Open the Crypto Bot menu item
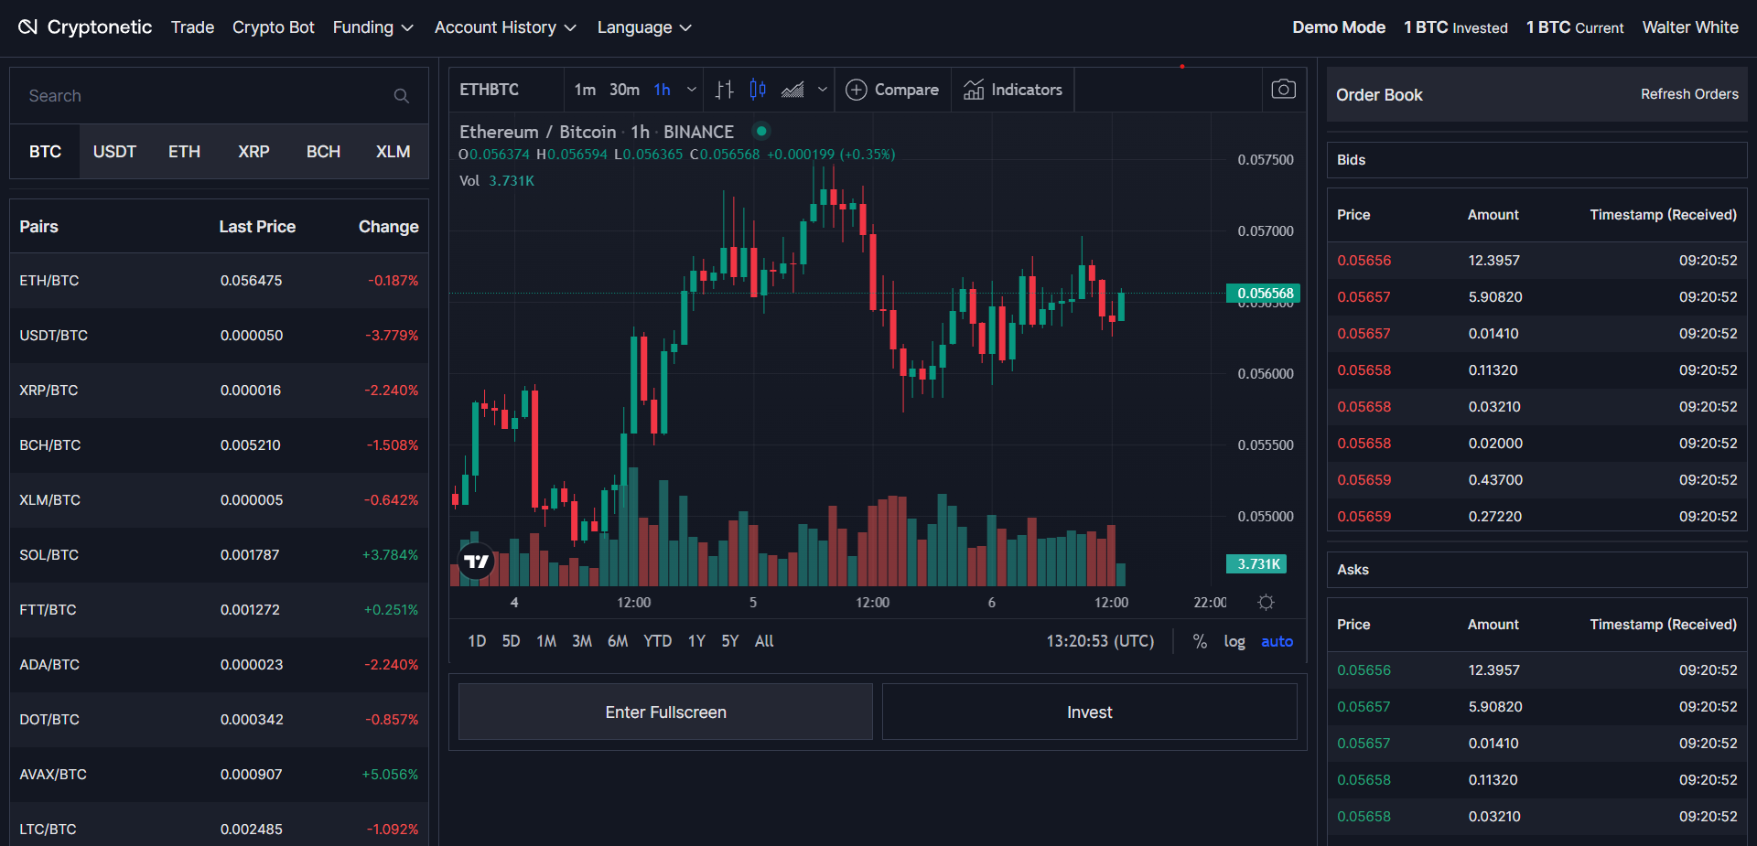 pyautogui.click(x=273, y=27)
